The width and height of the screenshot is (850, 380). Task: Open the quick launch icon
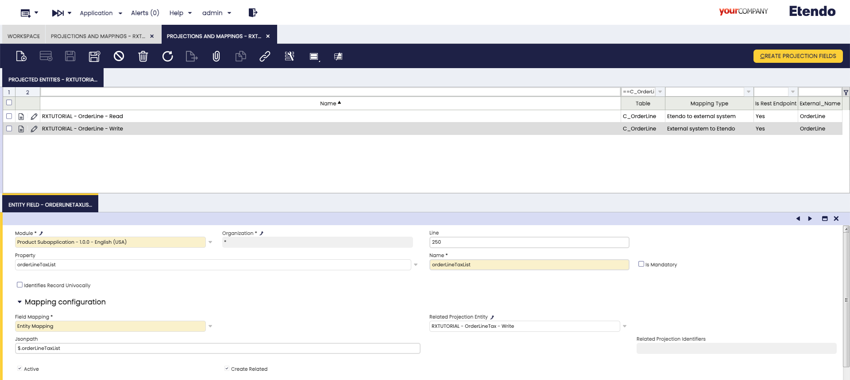(x=62, y=13)
